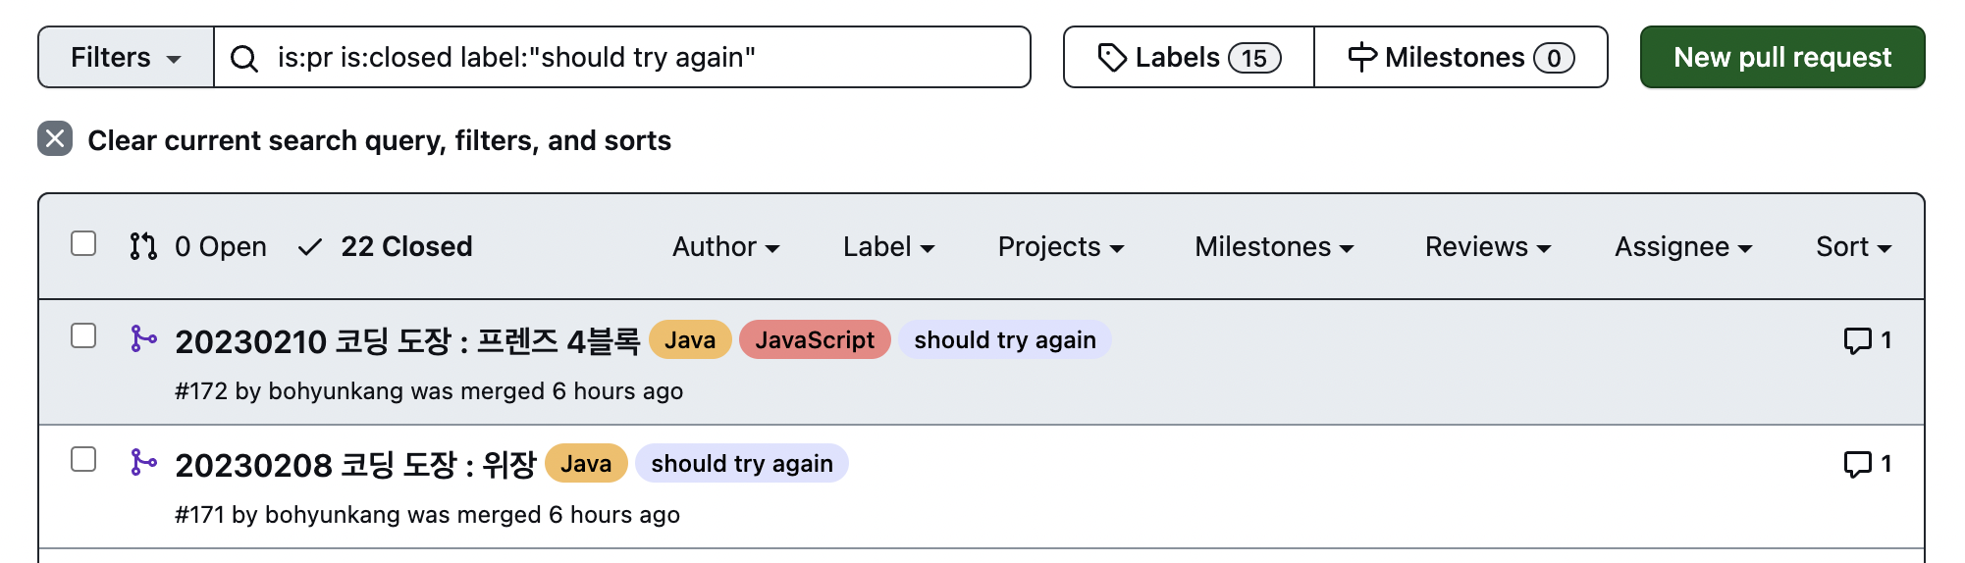Open comments icon on PR #172

point(1857,340)
